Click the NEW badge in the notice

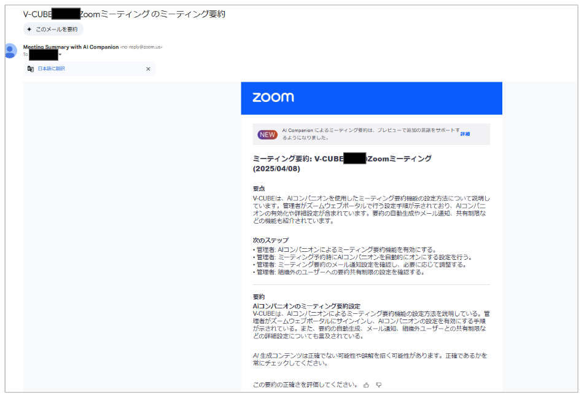coord(267,135)
